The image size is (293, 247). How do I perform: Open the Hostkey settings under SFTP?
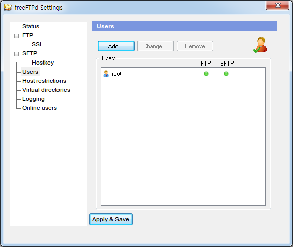click(43, 63)
